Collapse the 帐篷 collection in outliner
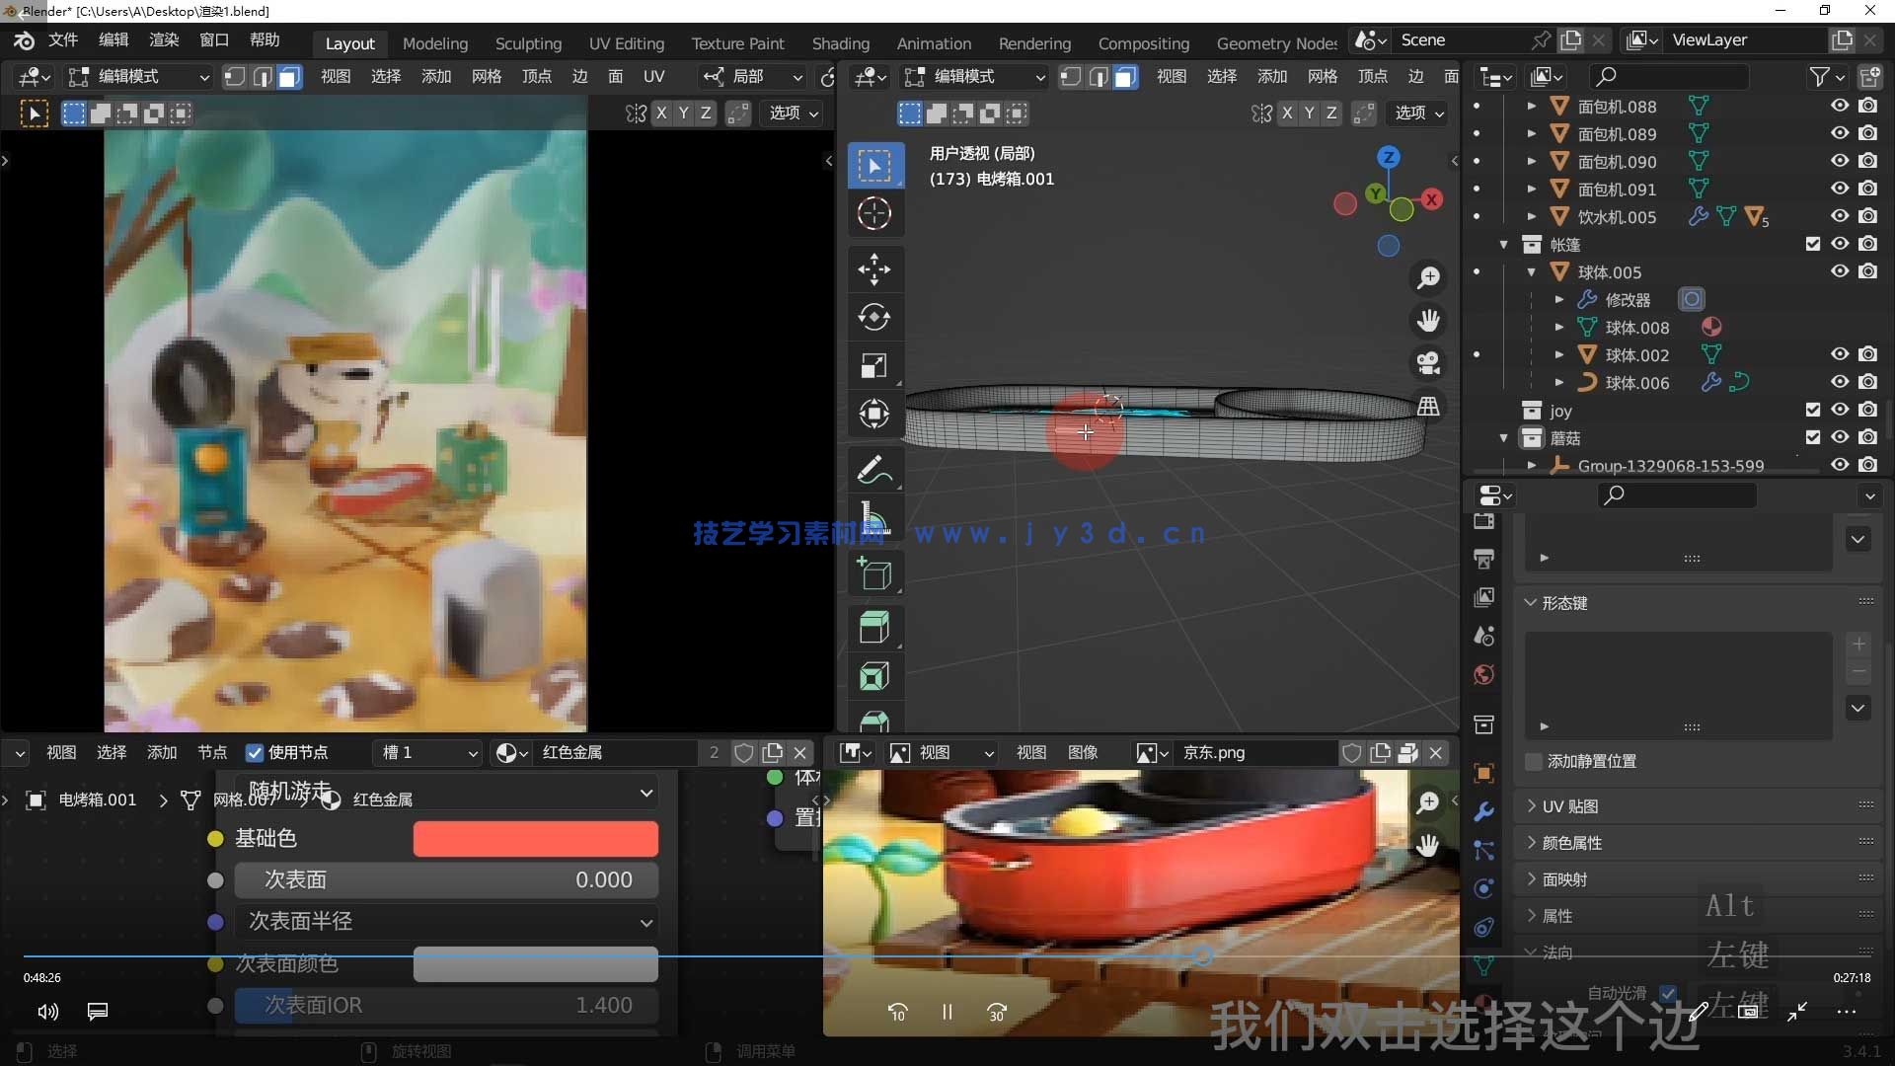The height and width of the screenshot is (1066, 1895). (1503, 245)
